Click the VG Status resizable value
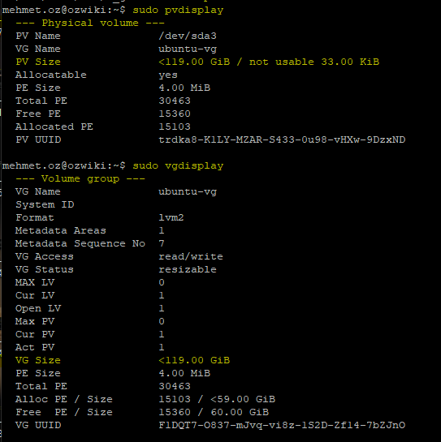 [188, 269]
